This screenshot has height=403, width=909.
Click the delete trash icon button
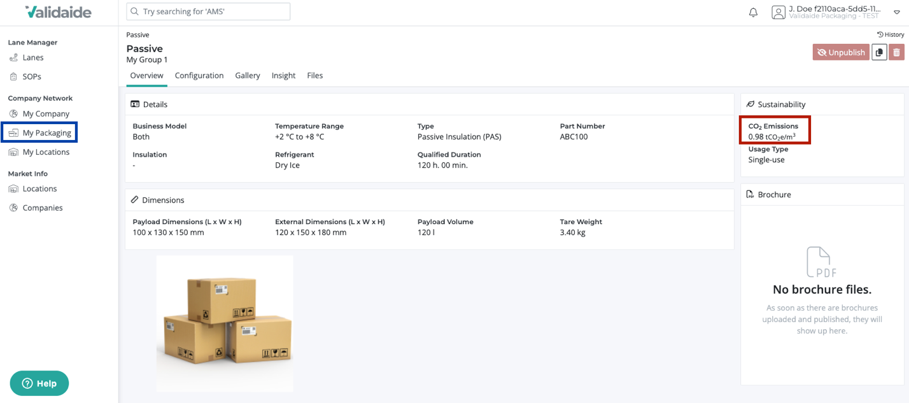[x=896, y=52]
